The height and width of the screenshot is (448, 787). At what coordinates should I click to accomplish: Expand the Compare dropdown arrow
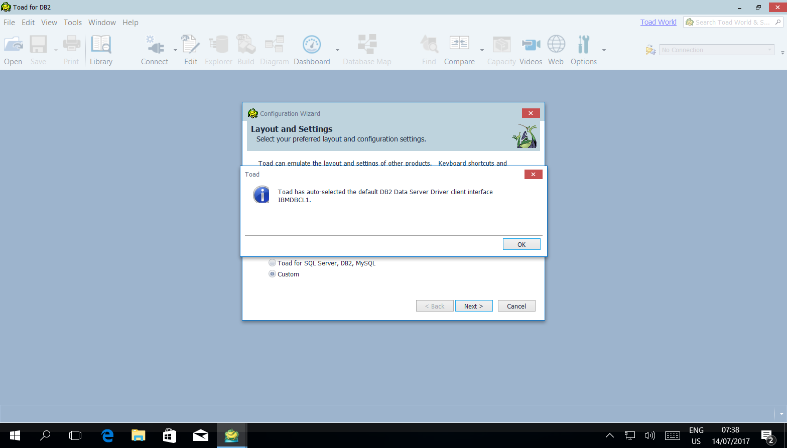click(x=482, y=50)
